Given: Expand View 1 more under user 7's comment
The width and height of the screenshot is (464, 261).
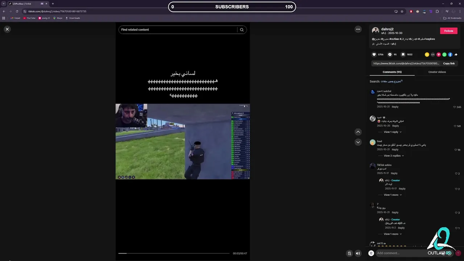Looking at the screenshot, I should click(393, 234).
